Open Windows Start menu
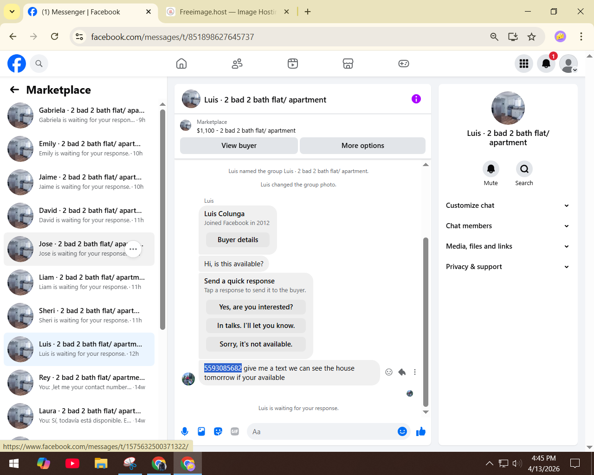 (x=14, y=463)
